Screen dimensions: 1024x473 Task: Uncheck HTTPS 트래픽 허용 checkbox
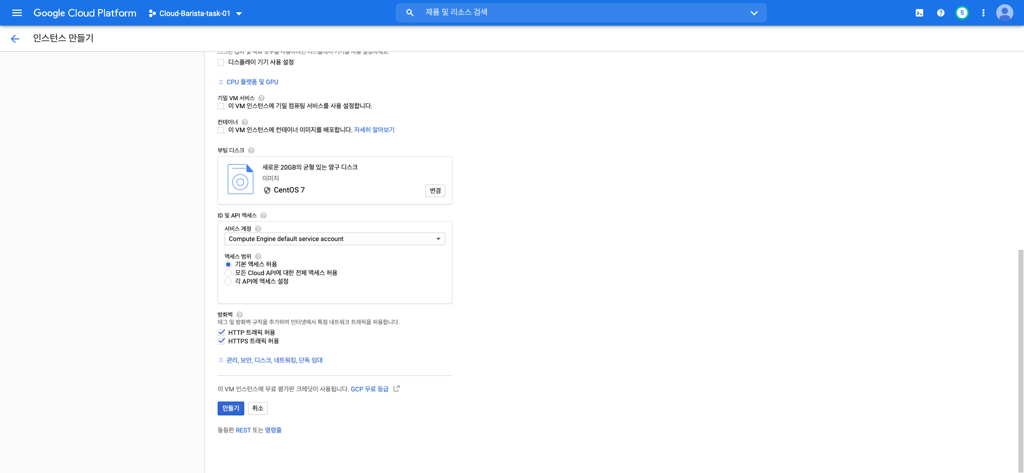click(x=221, y=341)
